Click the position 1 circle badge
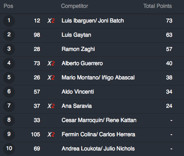Screen dimensions: 184x156 click(9, 21)
